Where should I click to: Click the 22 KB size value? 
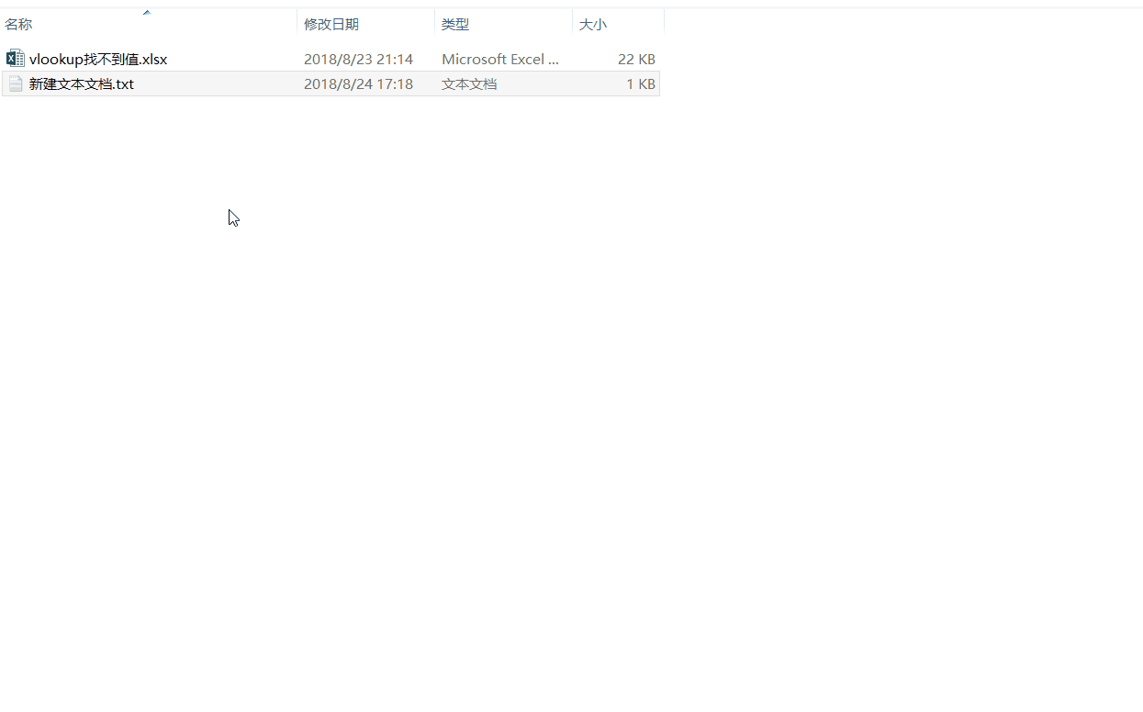[636, 59]
